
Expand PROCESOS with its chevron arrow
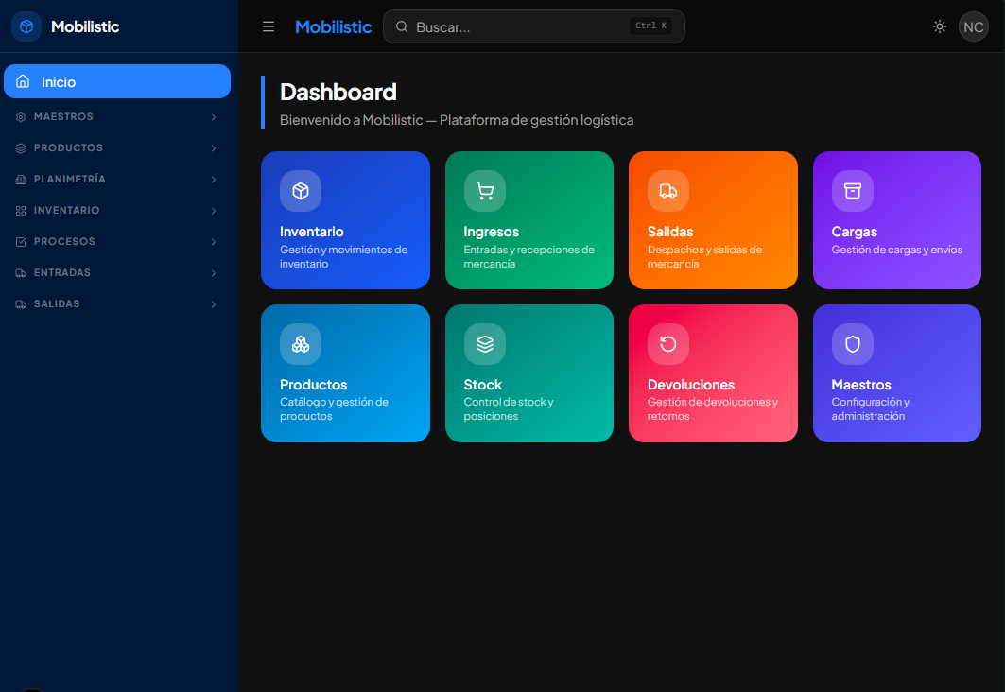(x=214, y=242)
